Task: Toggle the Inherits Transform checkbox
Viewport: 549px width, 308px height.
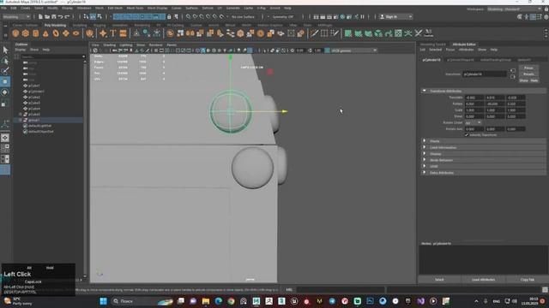Action: 467,135
